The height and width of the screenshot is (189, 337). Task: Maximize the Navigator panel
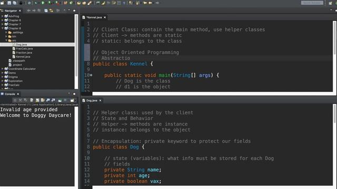pos(74,10)
